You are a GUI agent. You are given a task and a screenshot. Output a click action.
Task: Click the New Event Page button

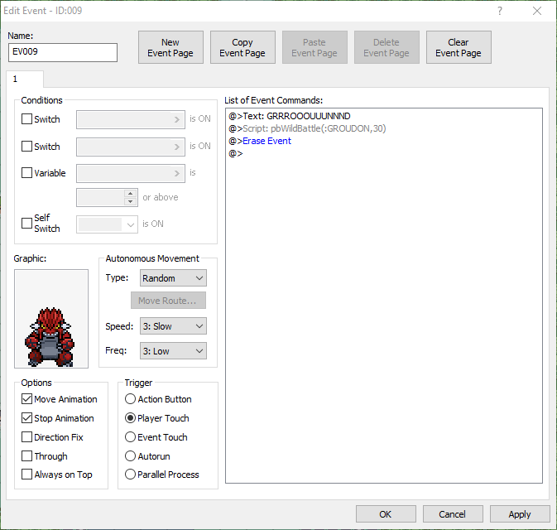click(170, 48)
